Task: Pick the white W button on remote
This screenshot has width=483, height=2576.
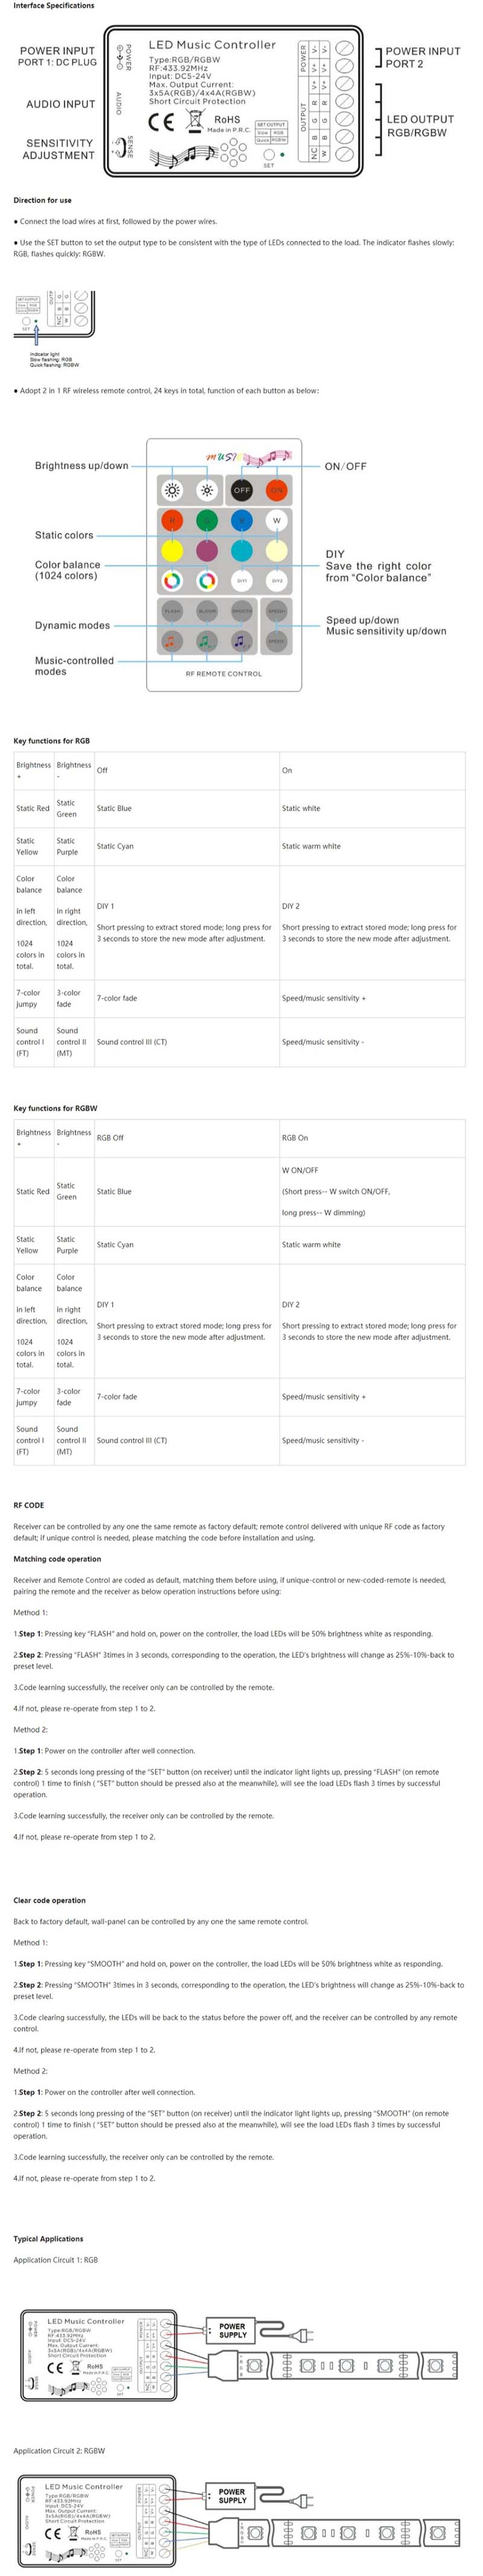Action: click(277, 520)
